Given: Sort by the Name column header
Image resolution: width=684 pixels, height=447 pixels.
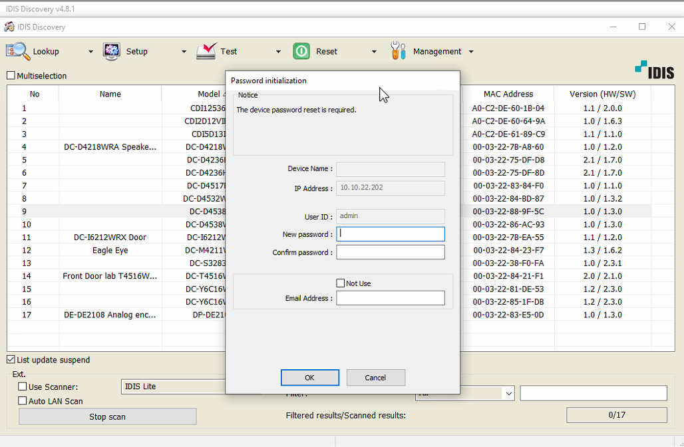Looking at the screenshot, I should (x=110, y=94).
